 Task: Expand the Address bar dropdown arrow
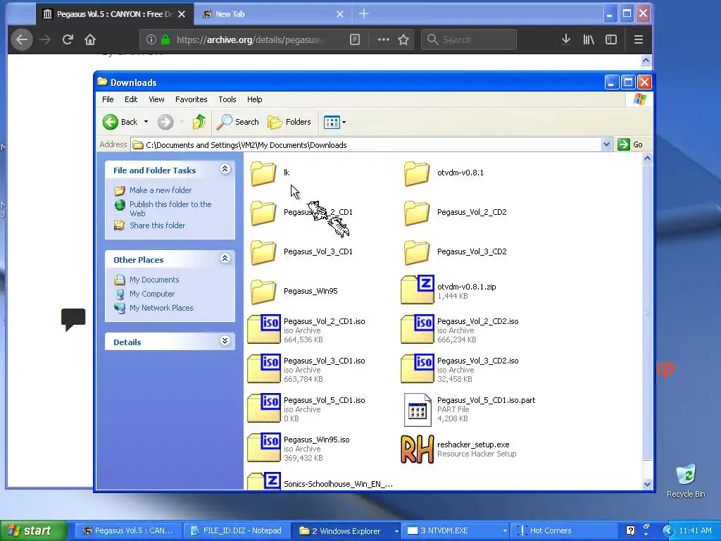[606, 144]
